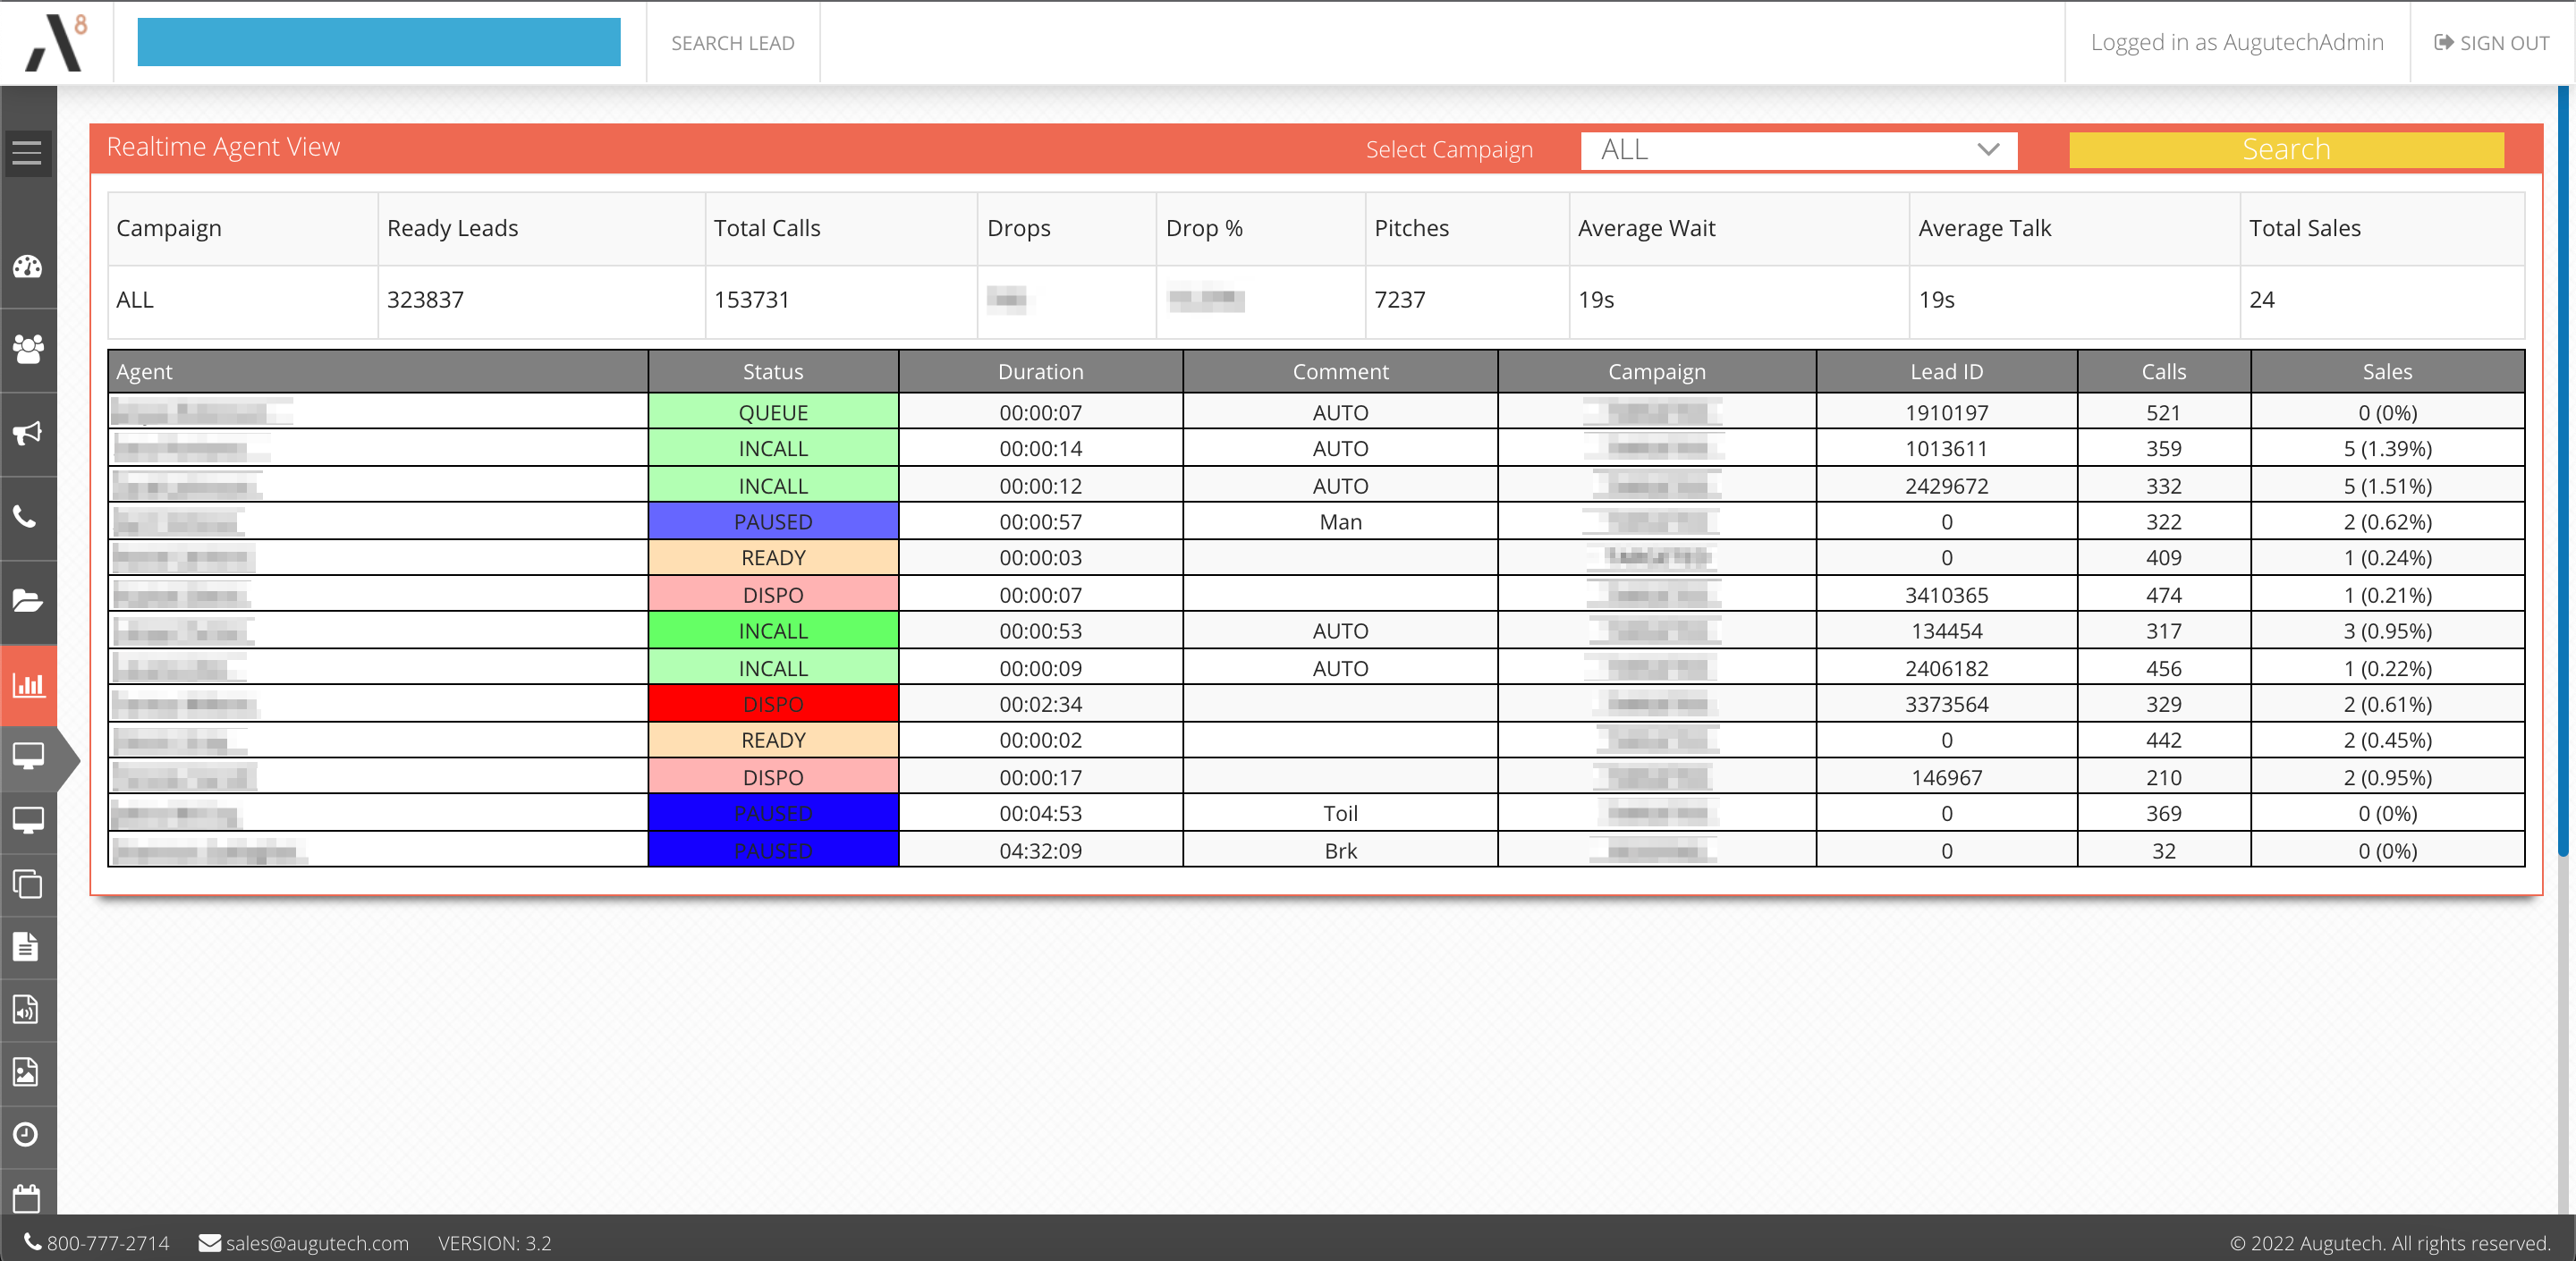
Task: Select the campaigns megaphone icon
Action: (x=27, y=433)
